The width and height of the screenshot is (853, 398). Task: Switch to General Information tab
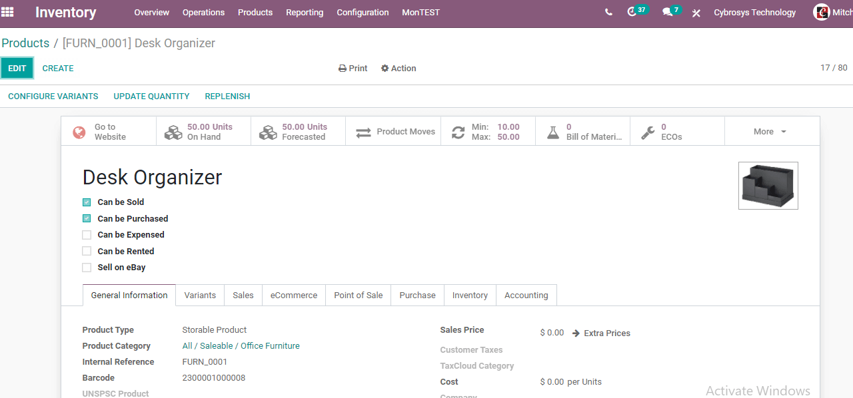[x=129, y=296]
